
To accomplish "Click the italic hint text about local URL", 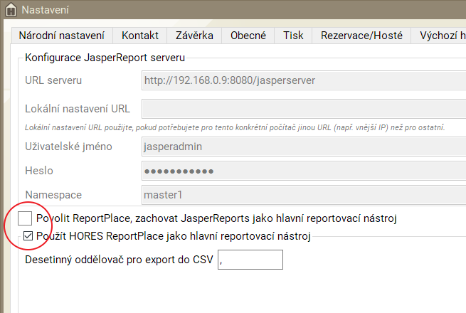I will coord(235,127).
